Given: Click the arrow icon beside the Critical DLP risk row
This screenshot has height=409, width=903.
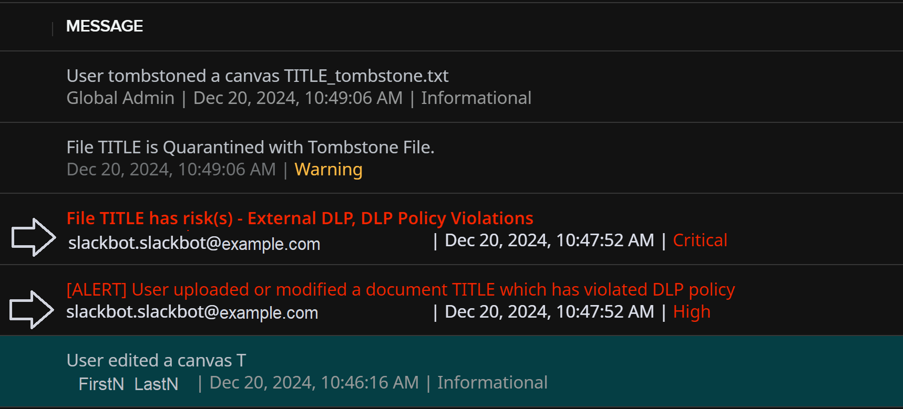Looking at the screenshot, I should tap(34, 237).
